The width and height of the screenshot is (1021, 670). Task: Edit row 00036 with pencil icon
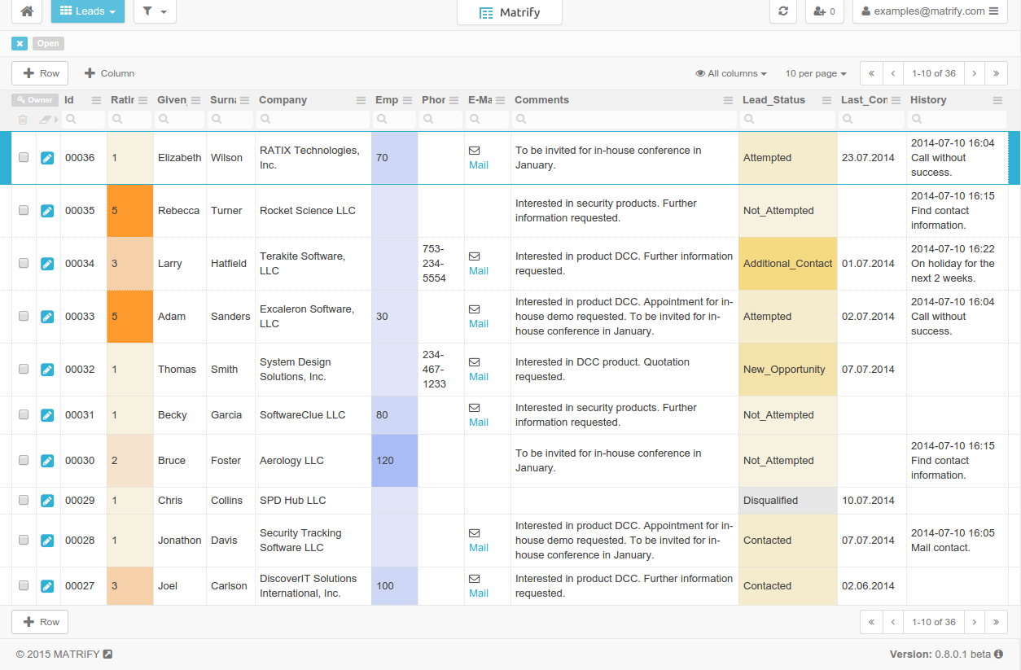(x=47, y=158)
